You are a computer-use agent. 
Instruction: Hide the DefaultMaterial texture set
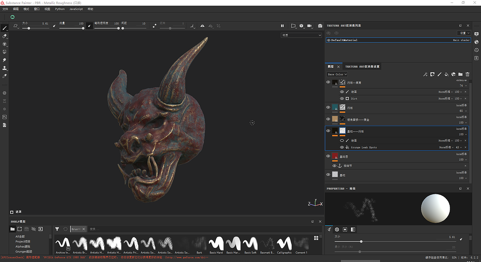pos(329,40)
